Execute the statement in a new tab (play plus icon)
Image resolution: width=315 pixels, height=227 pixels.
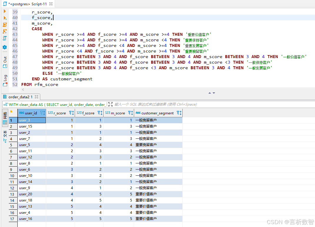coord(5,18)
